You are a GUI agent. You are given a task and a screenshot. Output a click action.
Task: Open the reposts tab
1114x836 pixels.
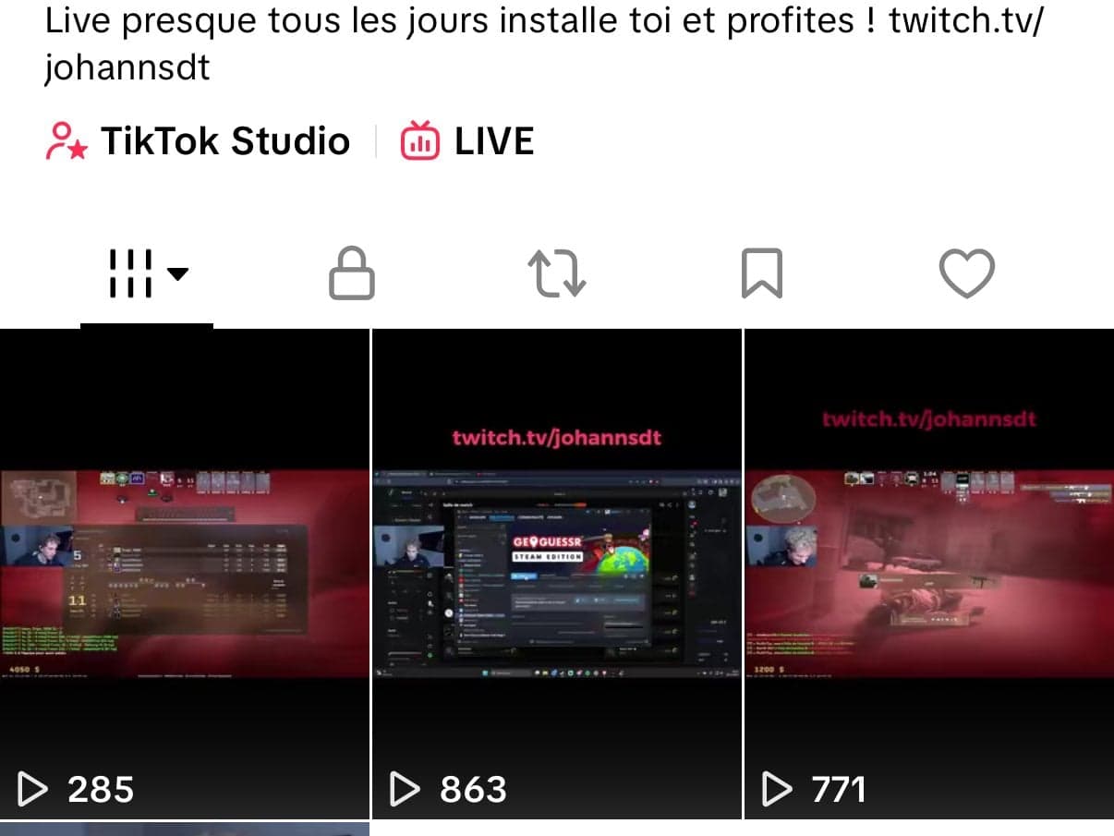(556, 273)
